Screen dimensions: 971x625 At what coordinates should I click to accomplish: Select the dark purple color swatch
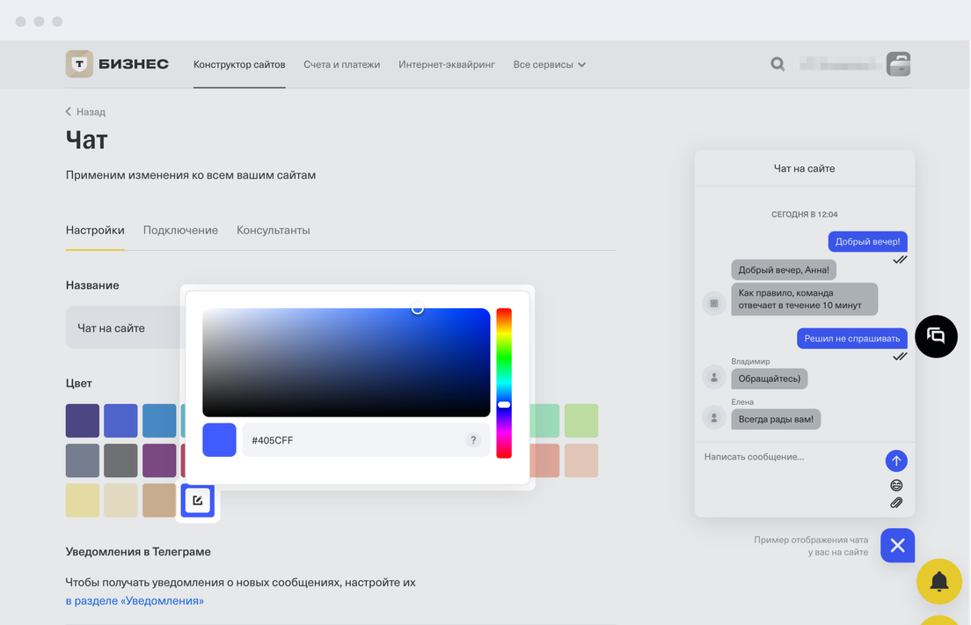click(83, 421)
